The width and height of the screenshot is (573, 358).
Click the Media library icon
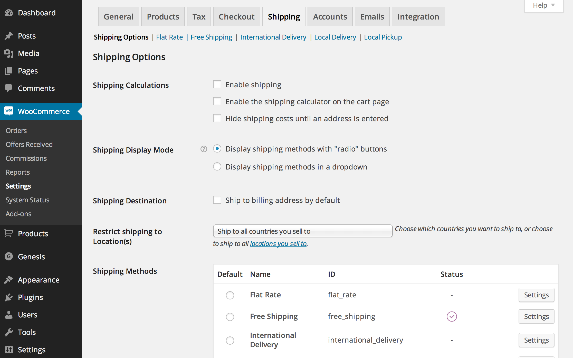click(9, 53)
